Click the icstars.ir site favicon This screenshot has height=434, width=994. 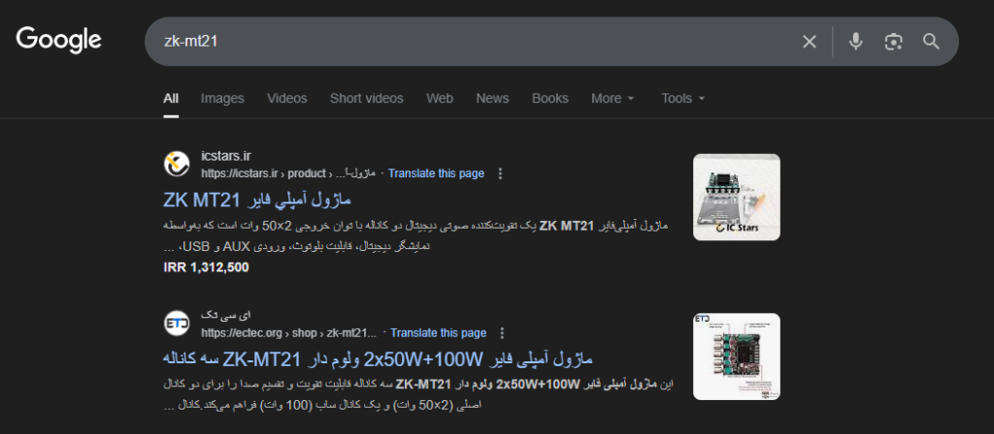pos(177,164)
